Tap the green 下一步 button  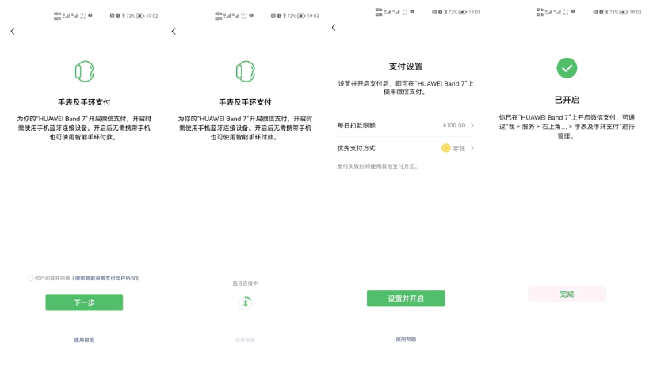click(84, 302)
